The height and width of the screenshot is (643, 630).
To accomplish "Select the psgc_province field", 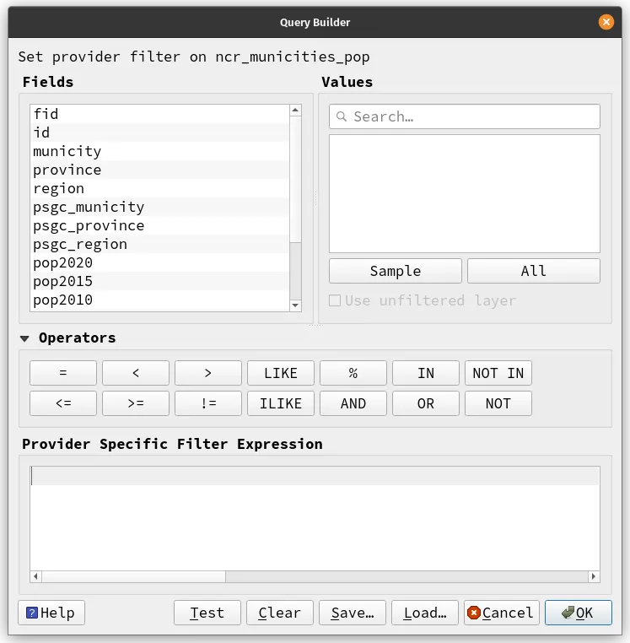I will pyautogui.click(x=160, y=225).
